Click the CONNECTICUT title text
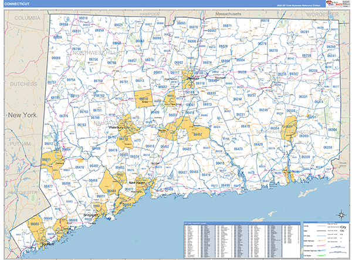The width and height of the screenshot is (352, 260). coord(17,4)
